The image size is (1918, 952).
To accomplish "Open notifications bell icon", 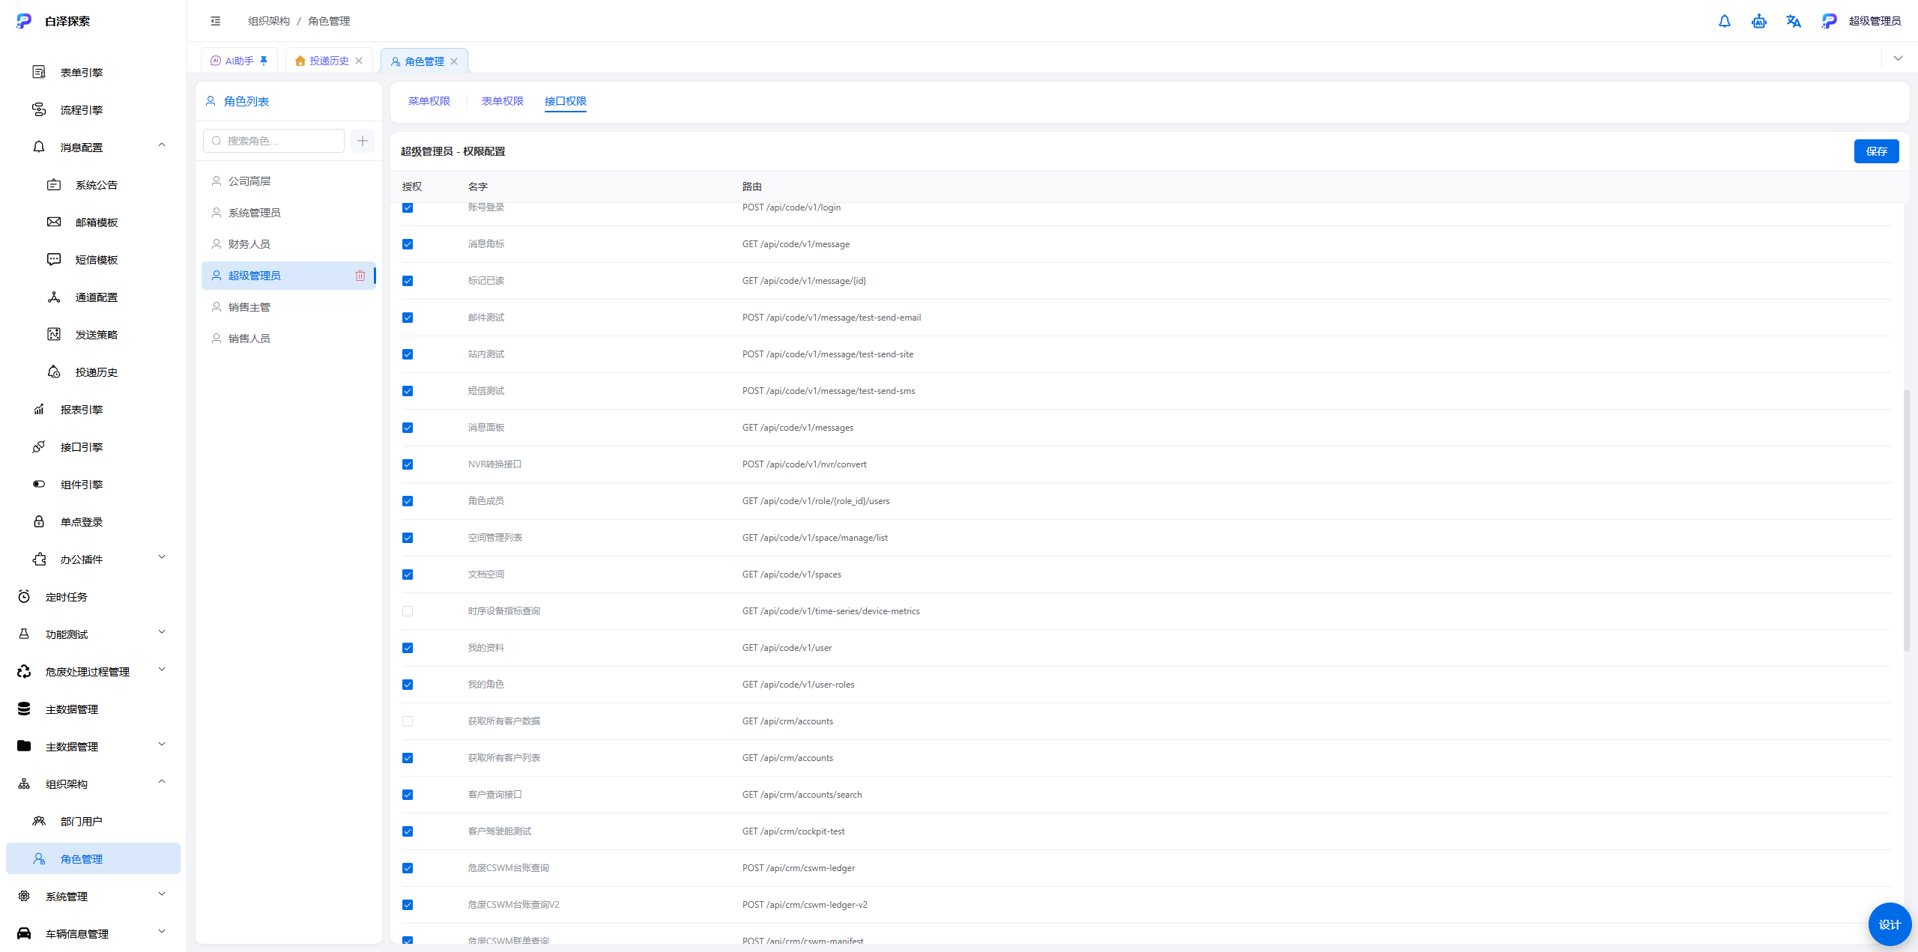I will coord(1725,21).
